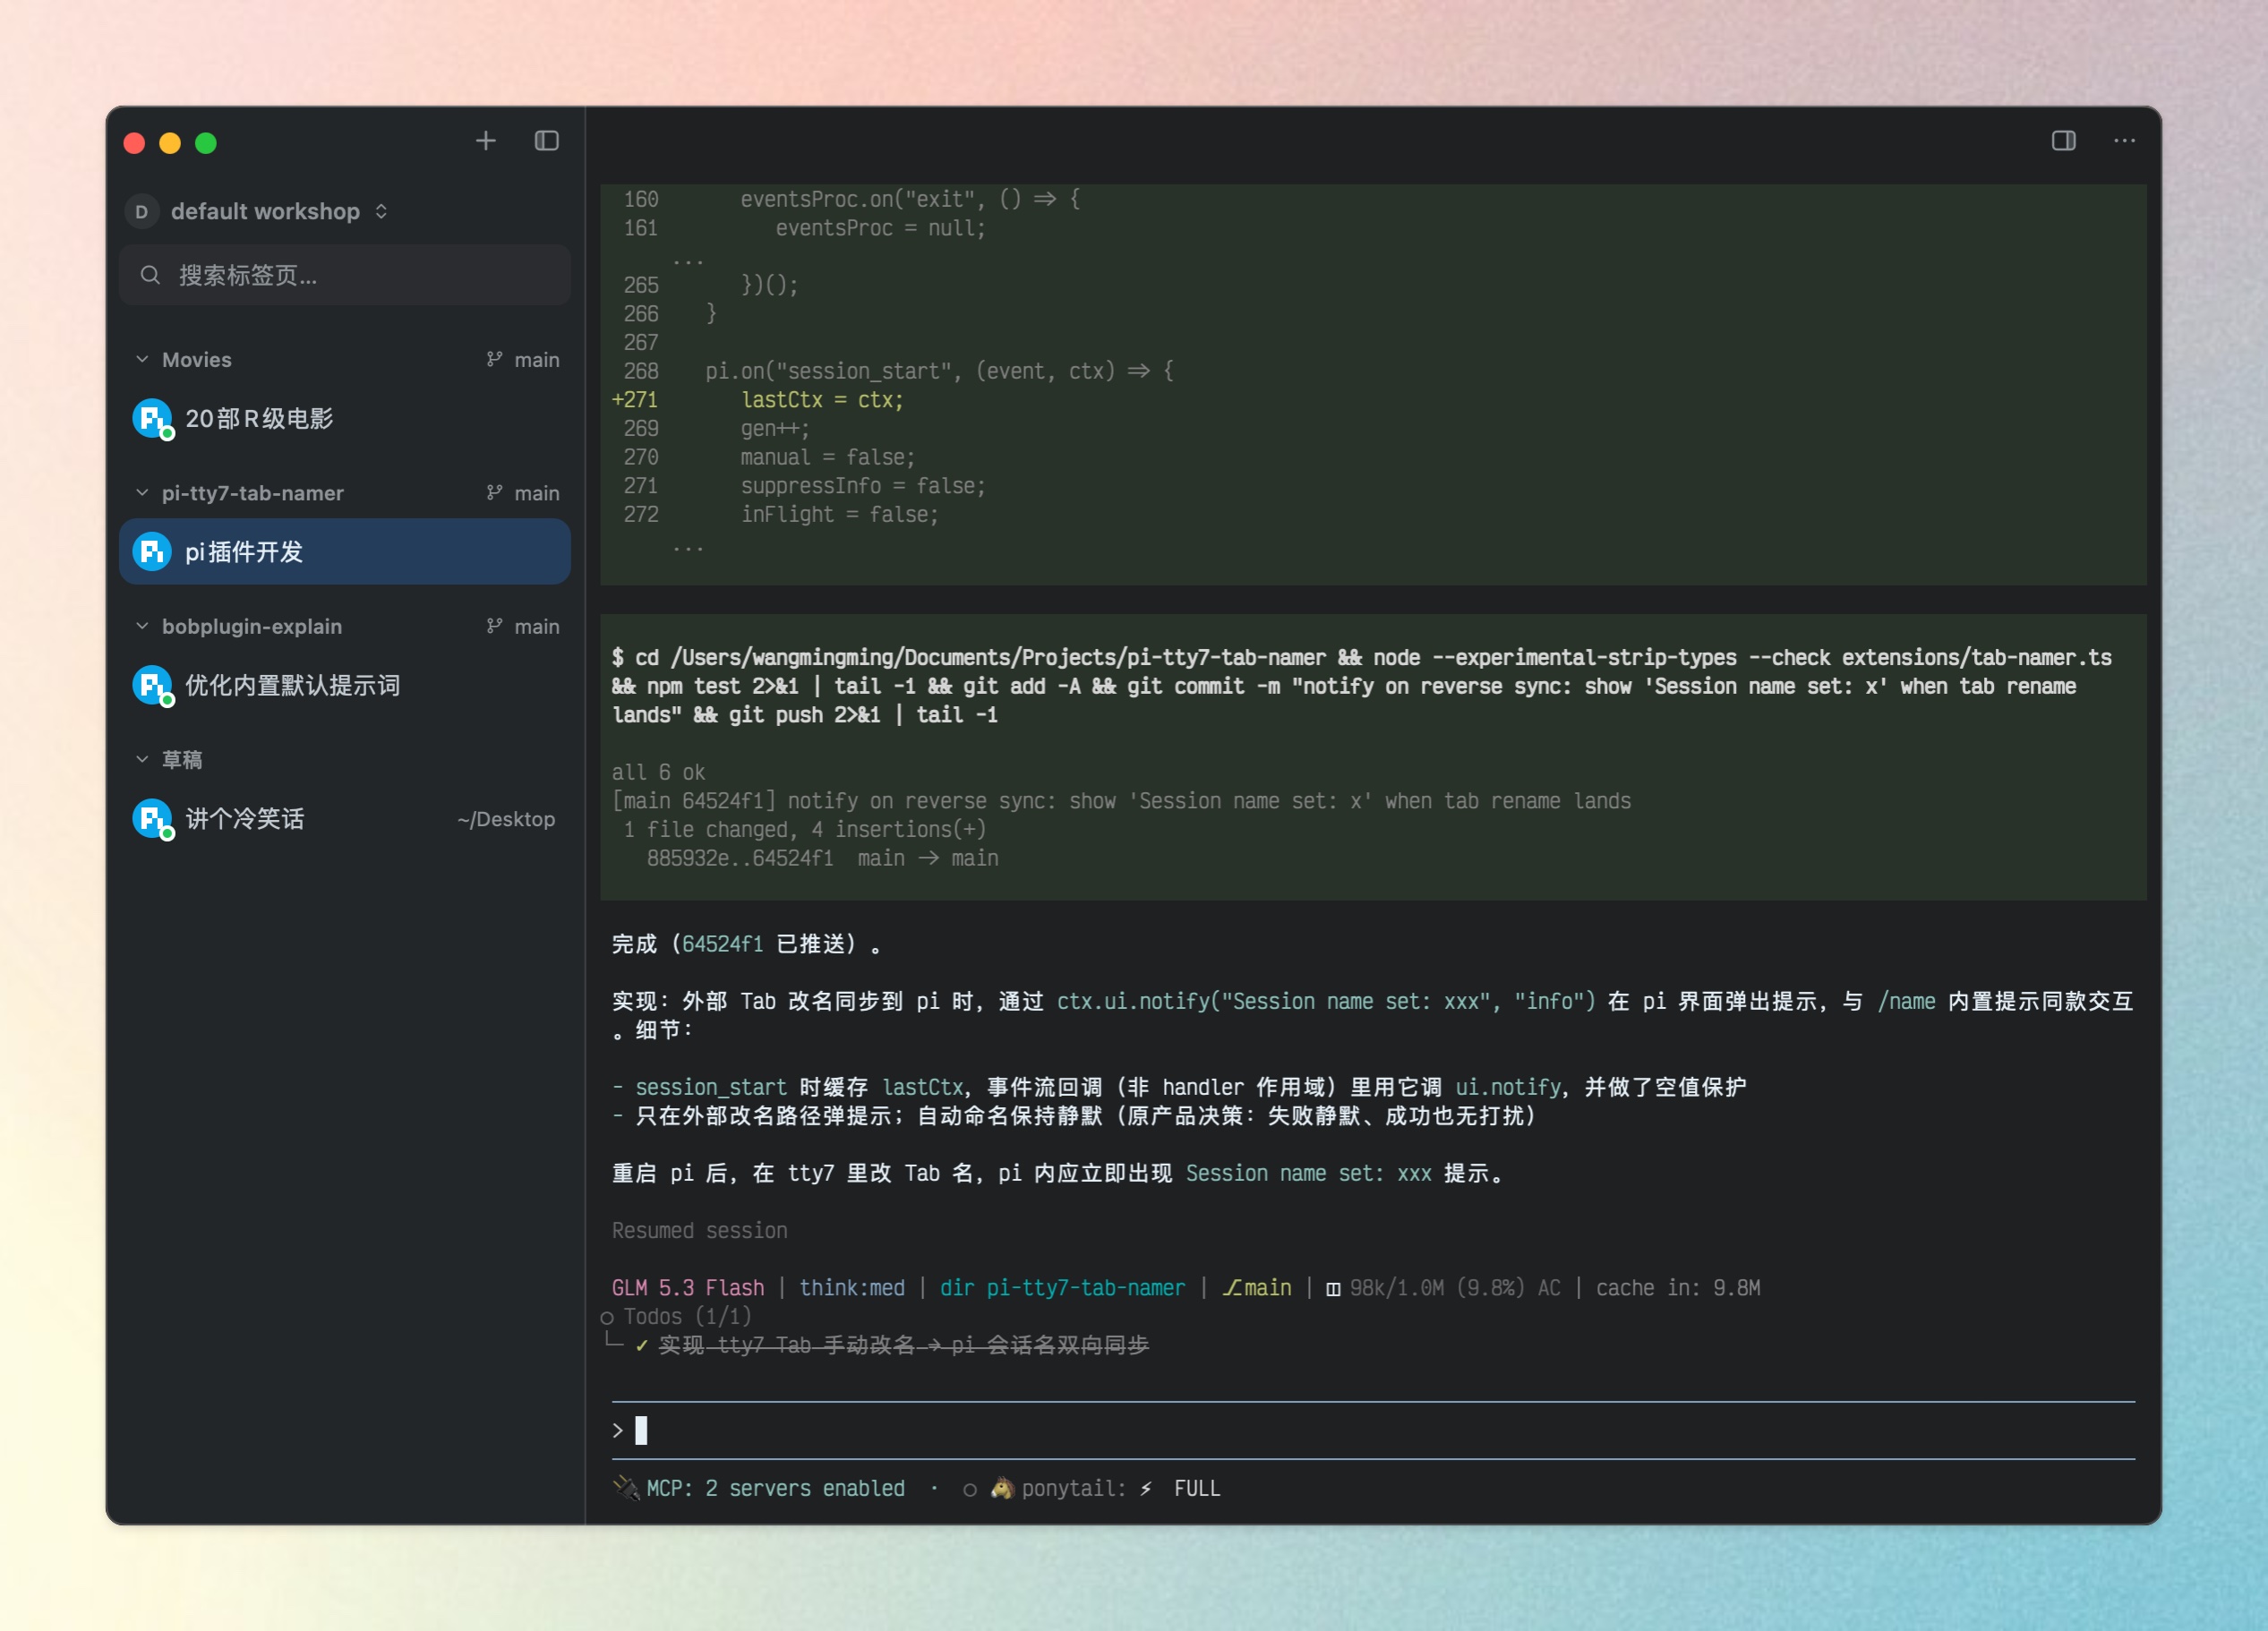Click the pi icon beside 讲个冷笑话
2268x1631 pixels.
(152, 819)
